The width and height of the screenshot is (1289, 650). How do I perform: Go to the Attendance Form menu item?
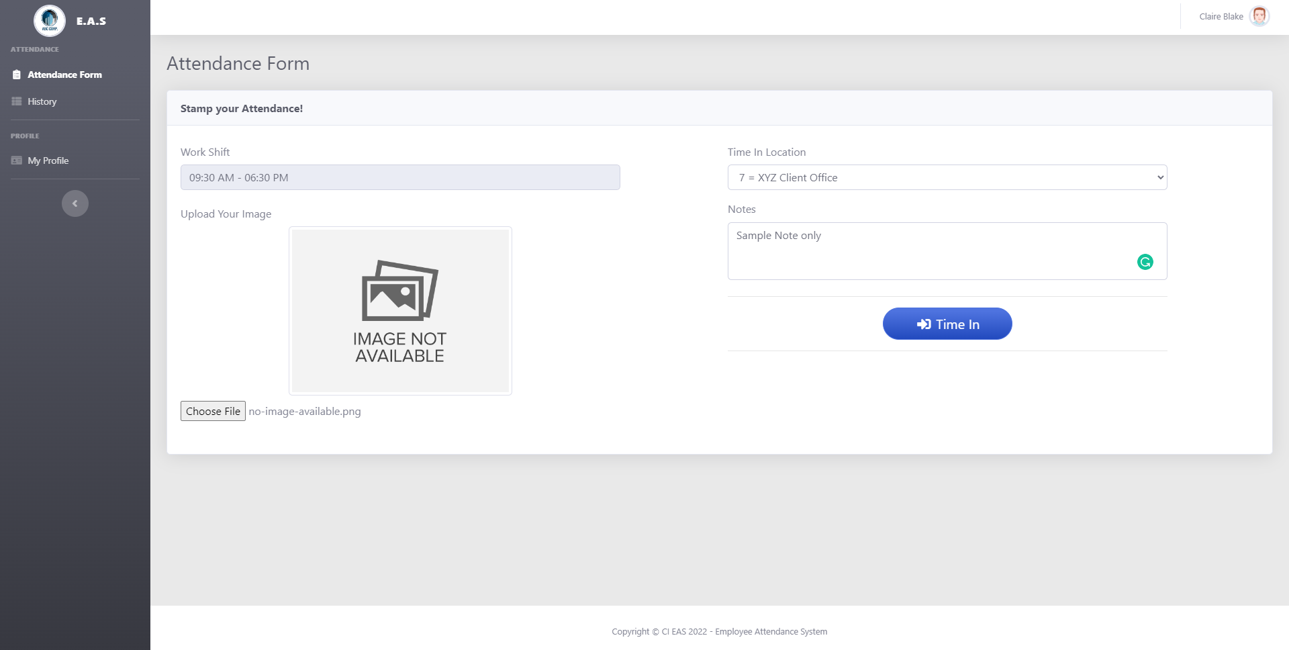[x=64, y=75]
